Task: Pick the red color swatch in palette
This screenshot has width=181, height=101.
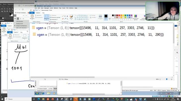Action: click(119, 15)
